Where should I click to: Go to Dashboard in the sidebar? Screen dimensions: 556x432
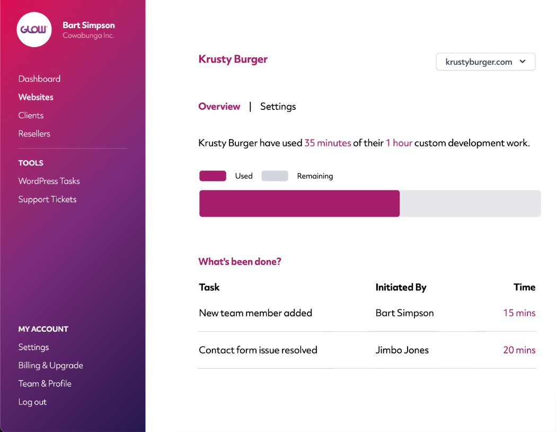(x=39, y=79)
